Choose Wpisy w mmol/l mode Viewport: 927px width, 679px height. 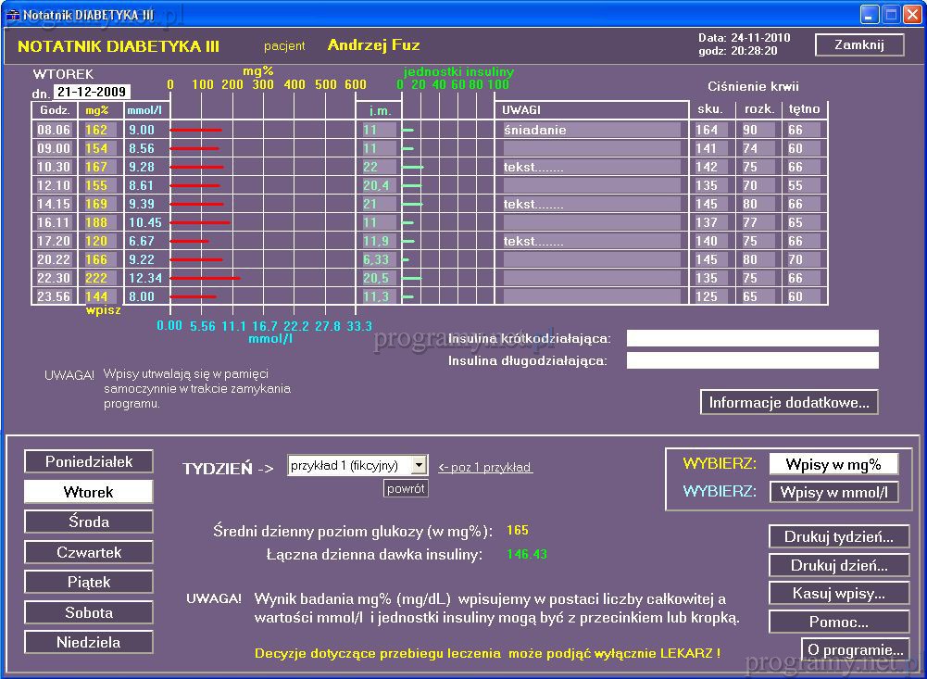833,493
